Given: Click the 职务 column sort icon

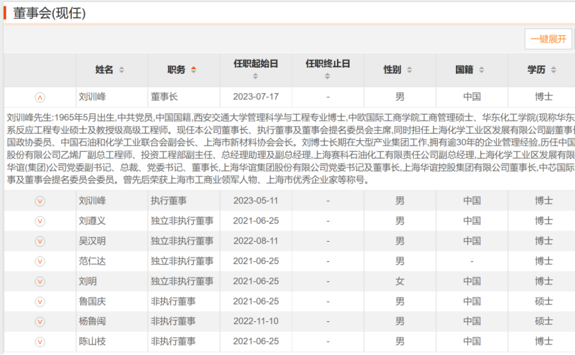Looking at the screenshot, I should click(x=193, y=70).
